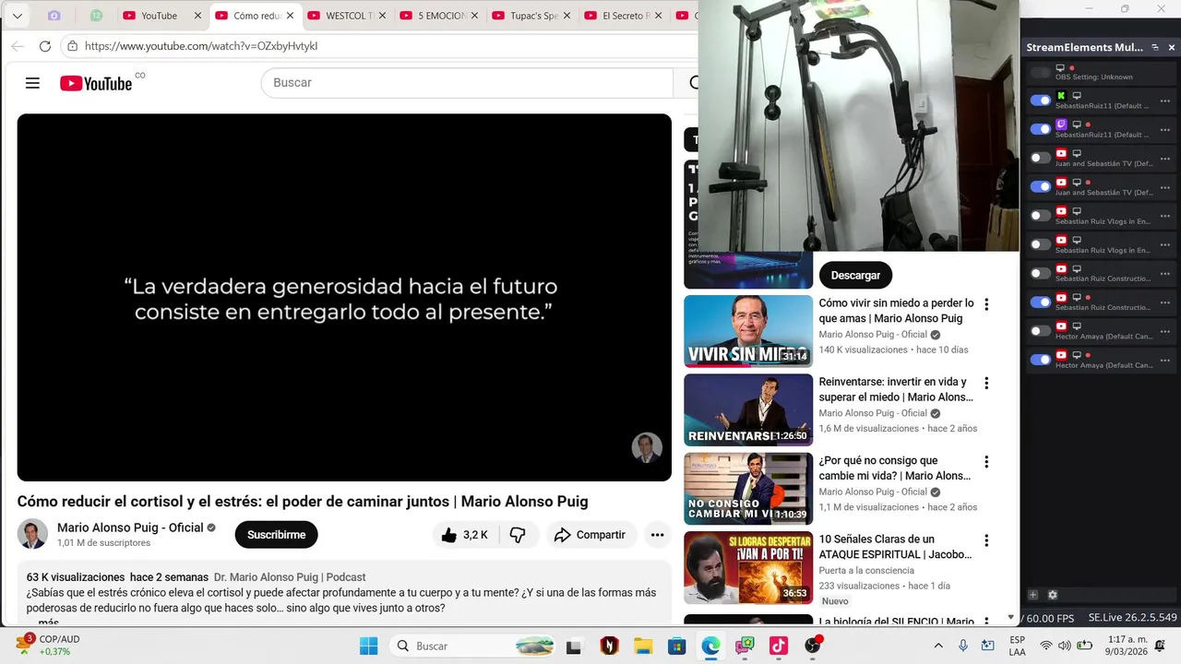Enable first Sebastian Ruiz Construction toggle
The image size is (1181, 664).
tap(1041, 273)
